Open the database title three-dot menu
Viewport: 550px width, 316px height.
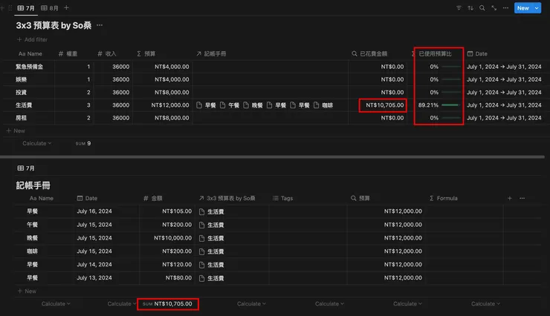100,25
